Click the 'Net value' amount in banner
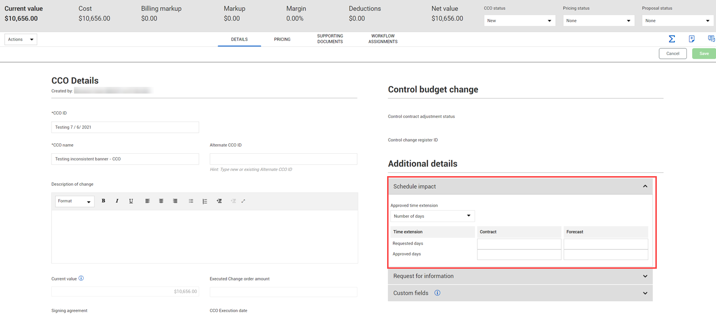Viewport: 716px width, 316px height. (x=447, y=19)
